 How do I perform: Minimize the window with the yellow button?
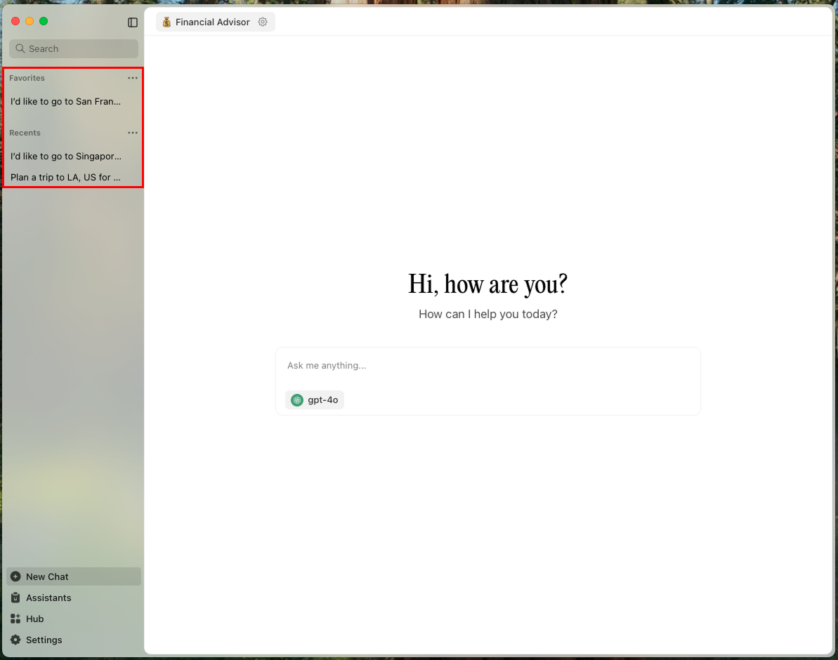point(30,21)
